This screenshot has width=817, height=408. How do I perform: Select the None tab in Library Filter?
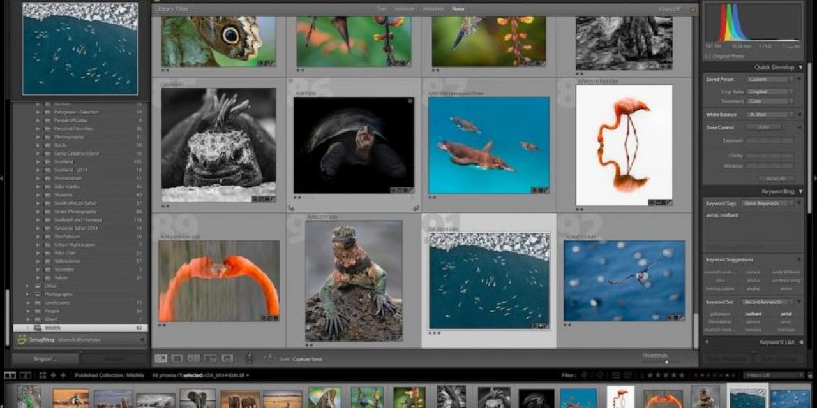coord(458,10)
